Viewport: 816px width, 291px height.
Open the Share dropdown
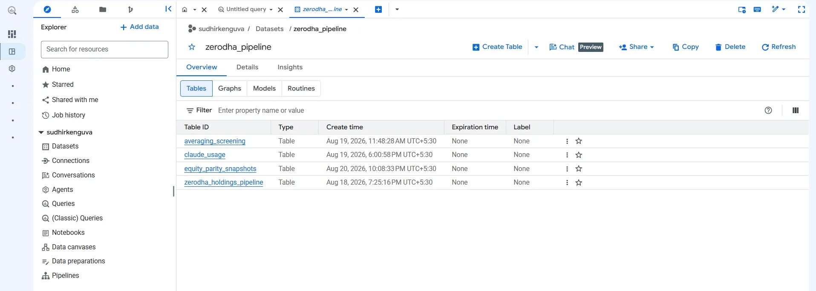(636, 47)
